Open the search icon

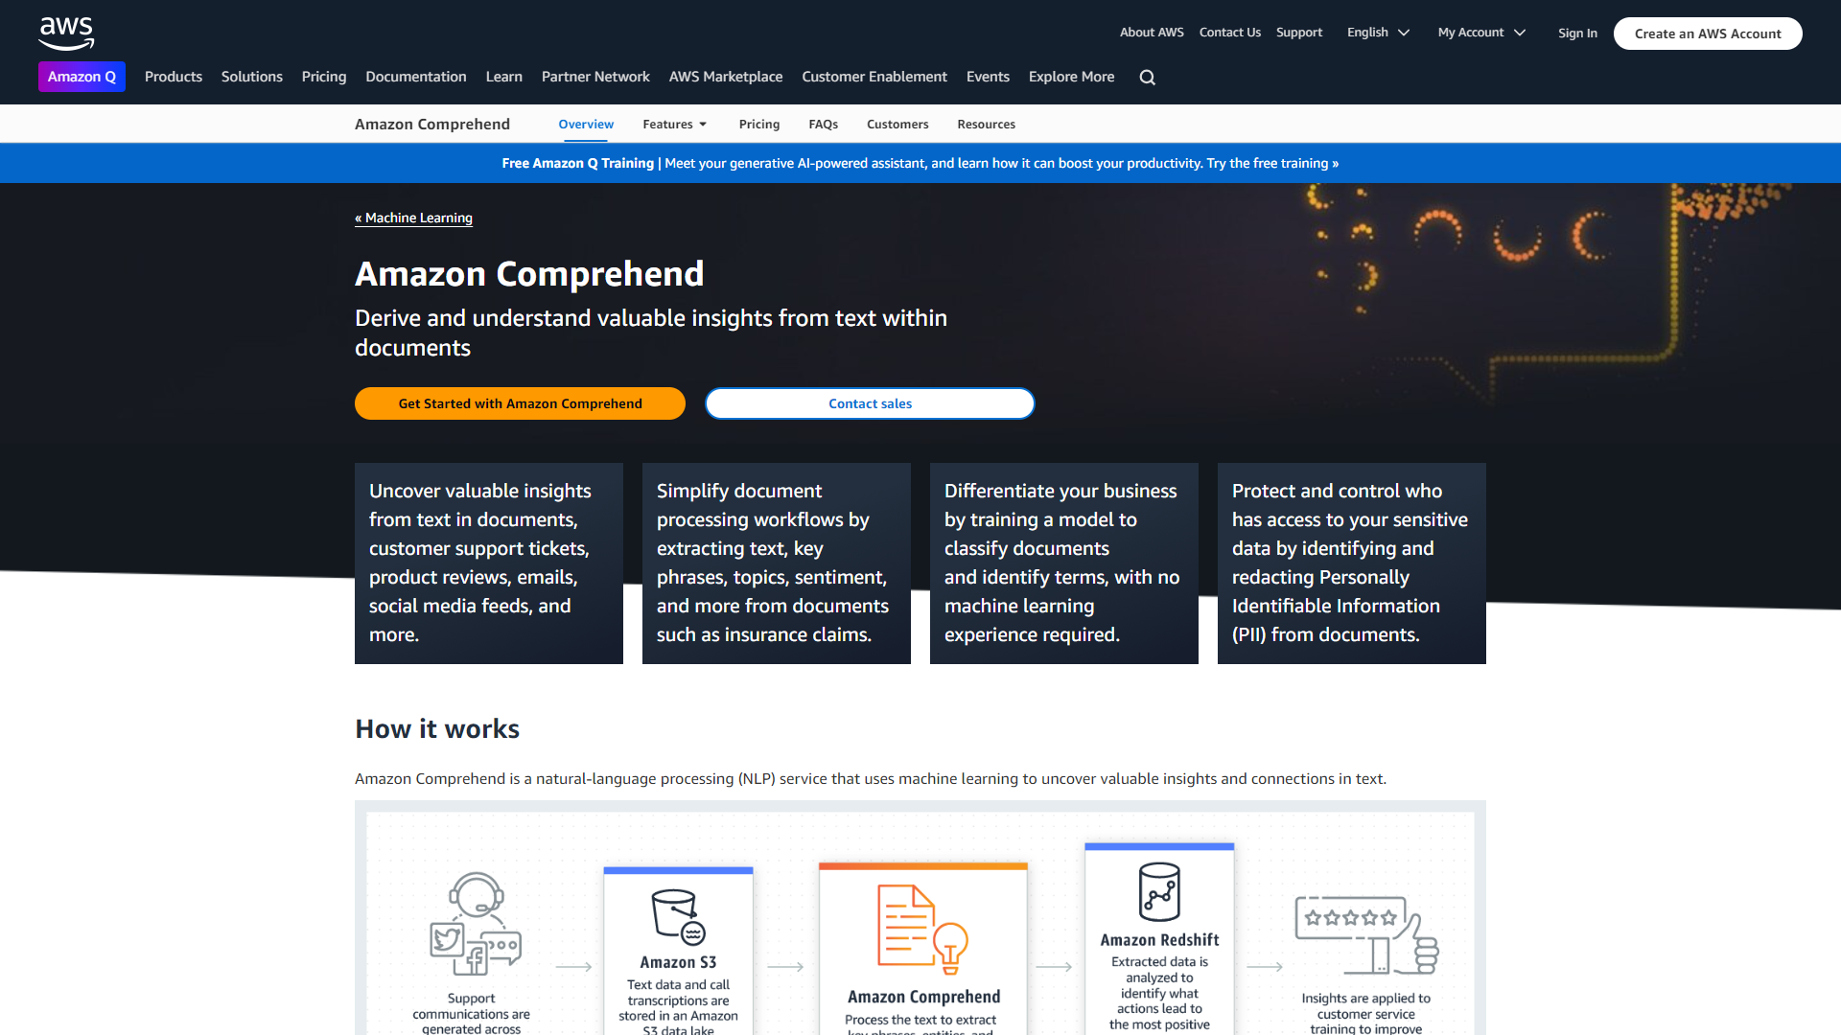coord(1150,77)
